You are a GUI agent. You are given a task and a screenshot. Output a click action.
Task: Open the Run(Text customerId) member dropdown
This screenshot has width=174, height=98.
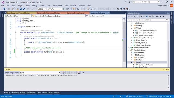[x=106, y=16]
